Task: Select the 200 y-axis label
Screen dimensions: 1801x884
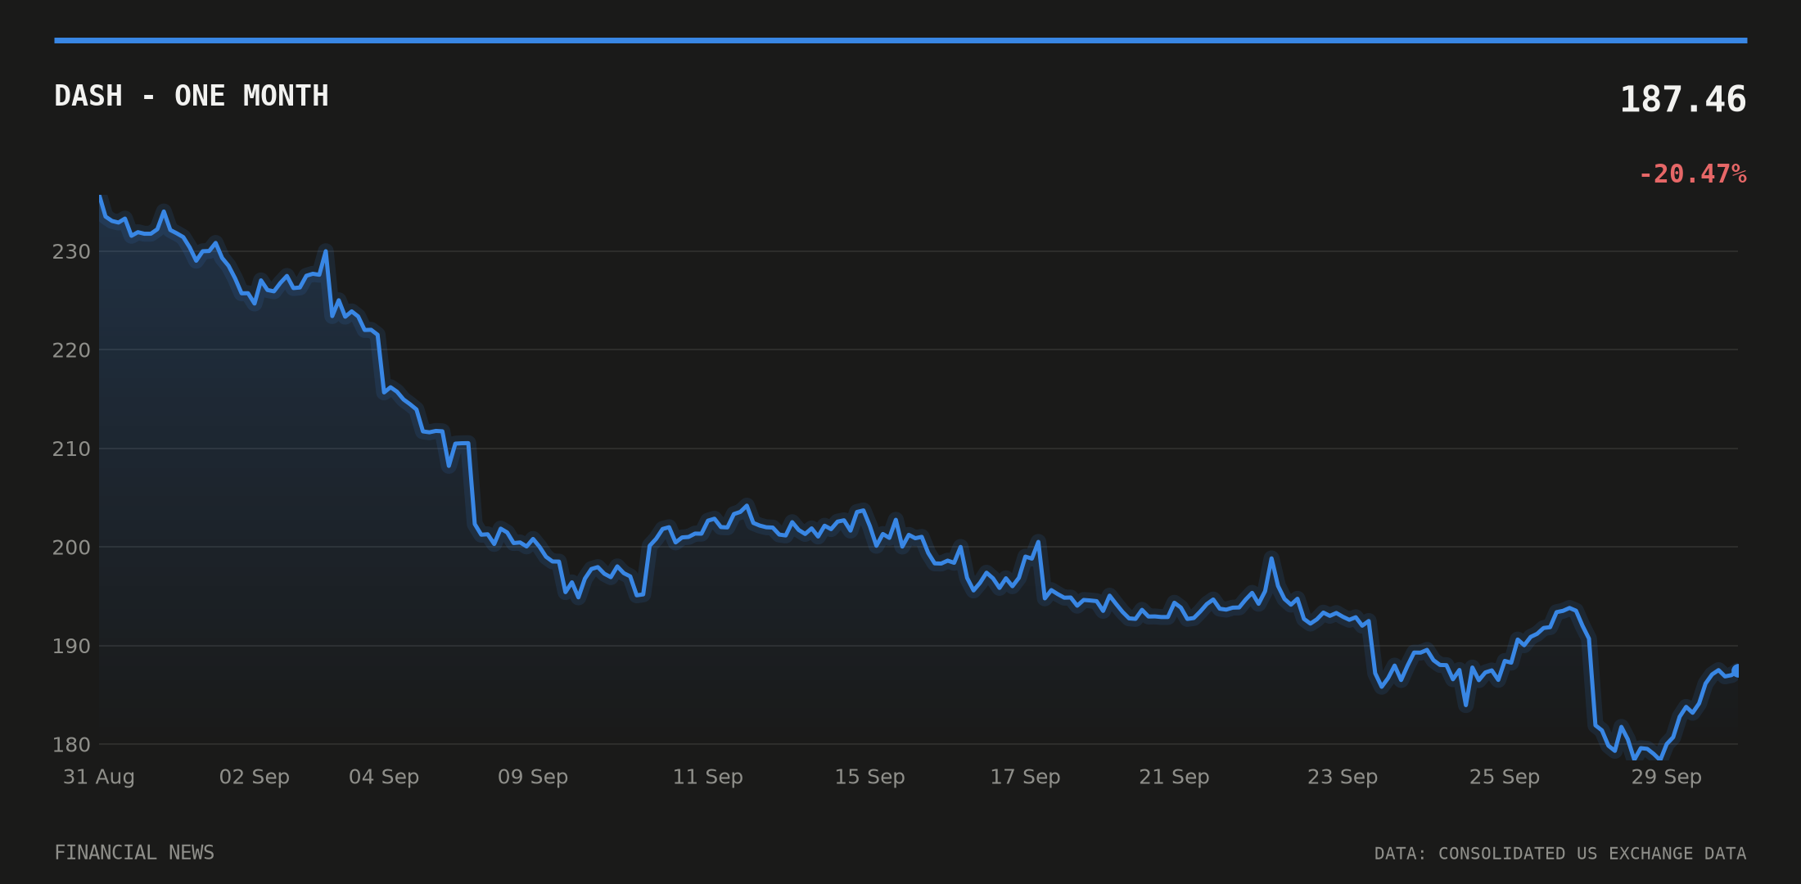Action: click(x=71, y=548)
